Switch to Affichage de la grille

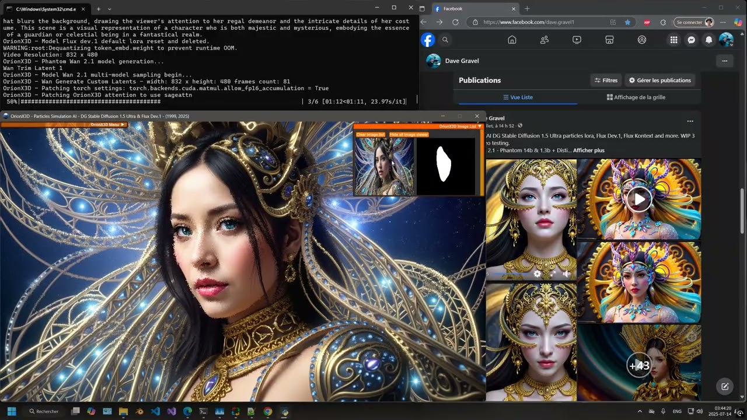pyautogui.click(x=636, y=97)
